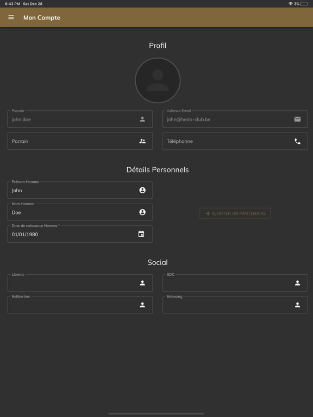Click the account icon in Nom Homme field
313x417 pixels.
coord(142,212)
